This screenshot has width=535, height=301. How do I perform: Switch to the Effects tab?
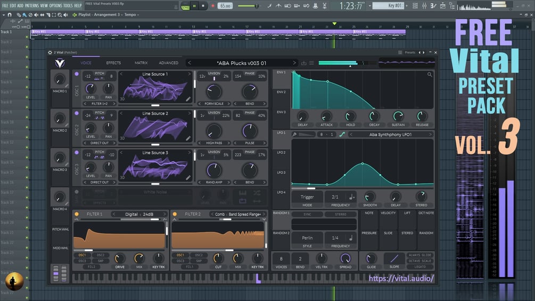click(x=113, y=63)
